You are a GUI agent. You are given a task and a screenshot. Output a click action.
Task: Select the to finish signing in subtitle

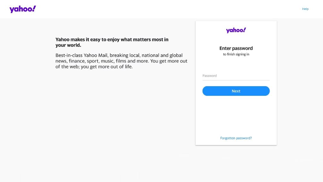236,54
